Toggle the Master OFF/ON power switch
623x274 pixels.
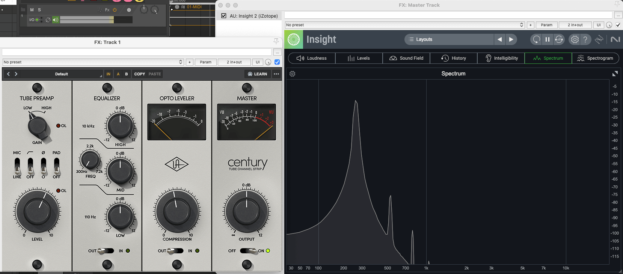(248, 251)
